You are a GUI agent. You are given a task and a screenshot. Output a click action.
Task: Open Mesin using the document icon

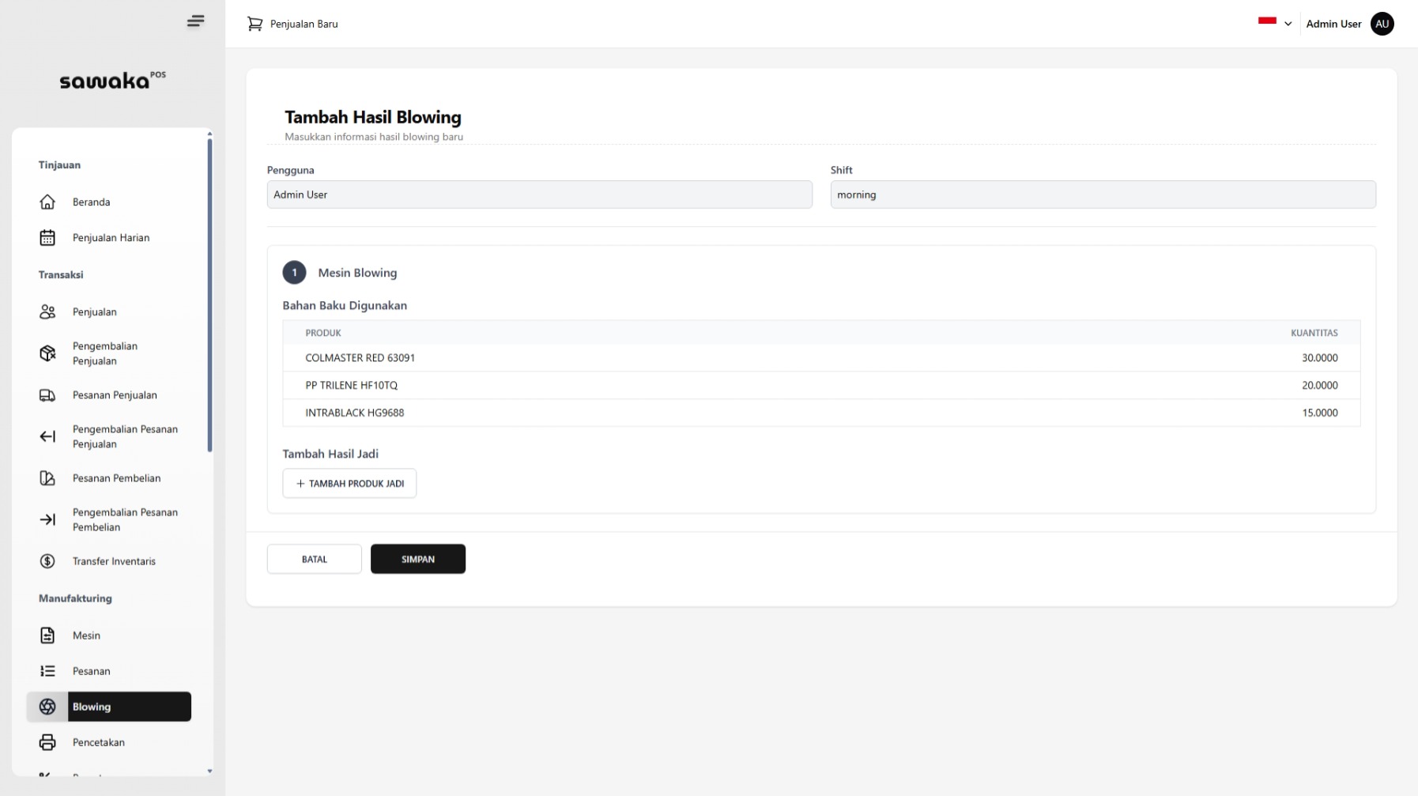coord(48,636)
